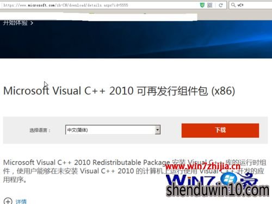Open the 开始体验 link in the banner
This screenshot has height=204, width=272.
pyautogui.click(x=18, y=23)
